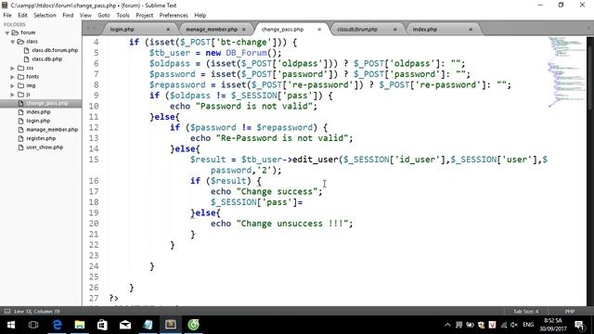Expand the img folder
The width and height of the screenshot is (594, 334).
tap(12, 85)
